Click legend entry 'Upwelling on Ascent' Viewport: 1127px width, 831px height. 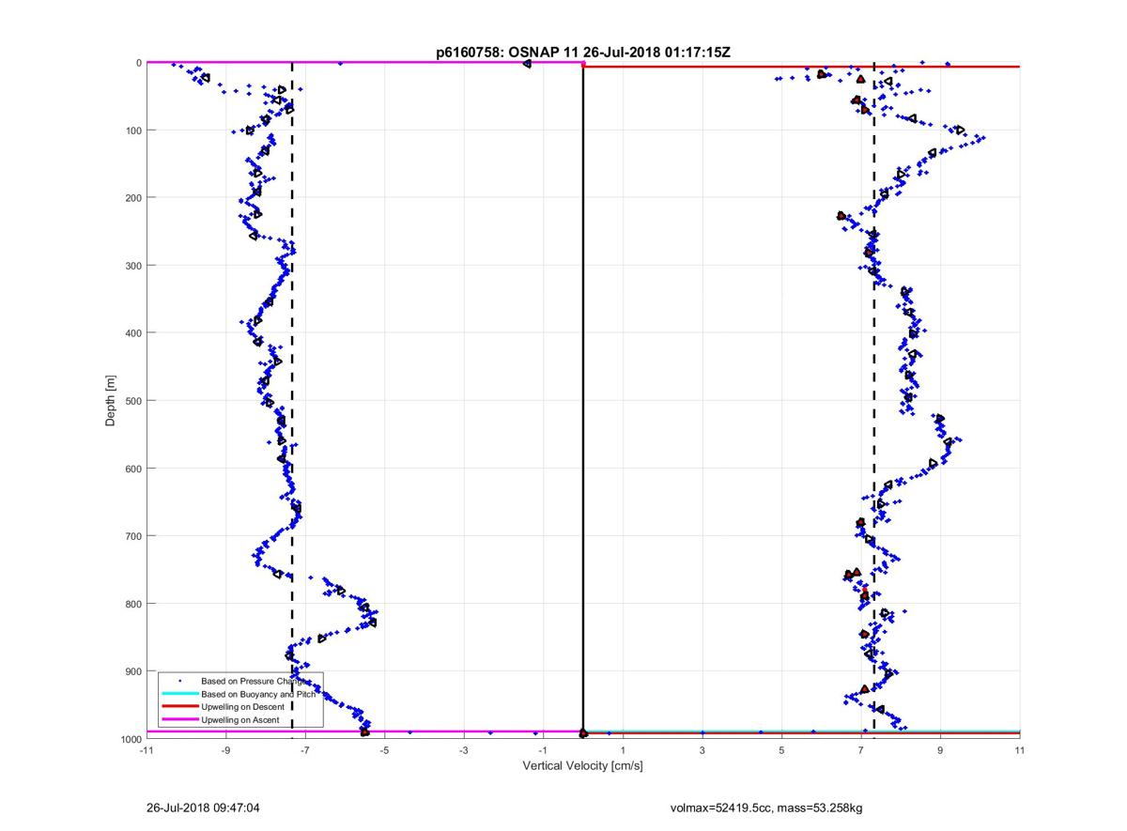[240, 719]
